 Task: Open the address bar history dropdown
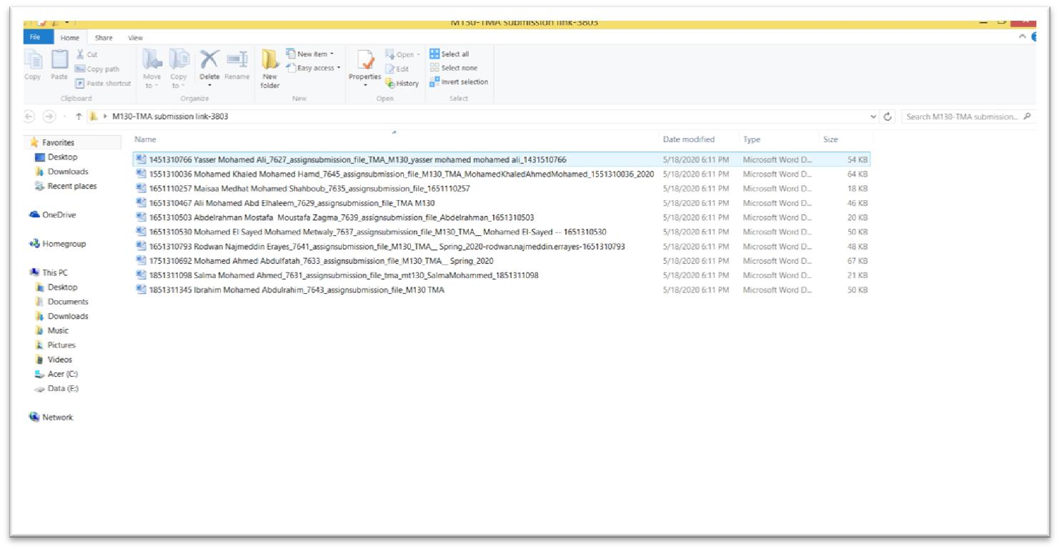point(874,117)
